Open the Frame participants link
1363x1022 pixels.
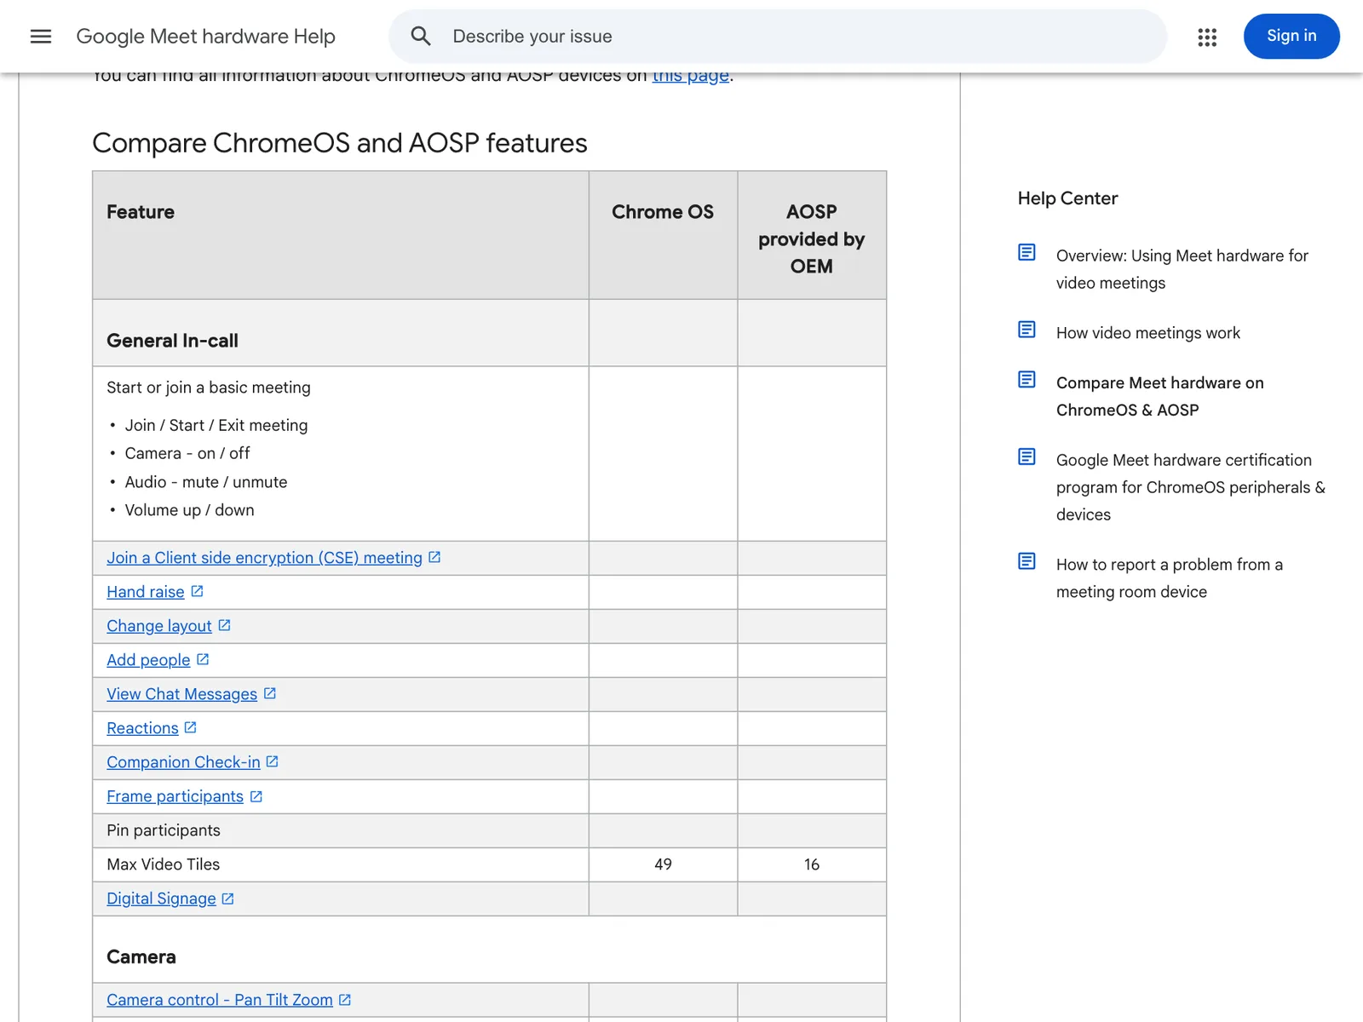(175, 796)
